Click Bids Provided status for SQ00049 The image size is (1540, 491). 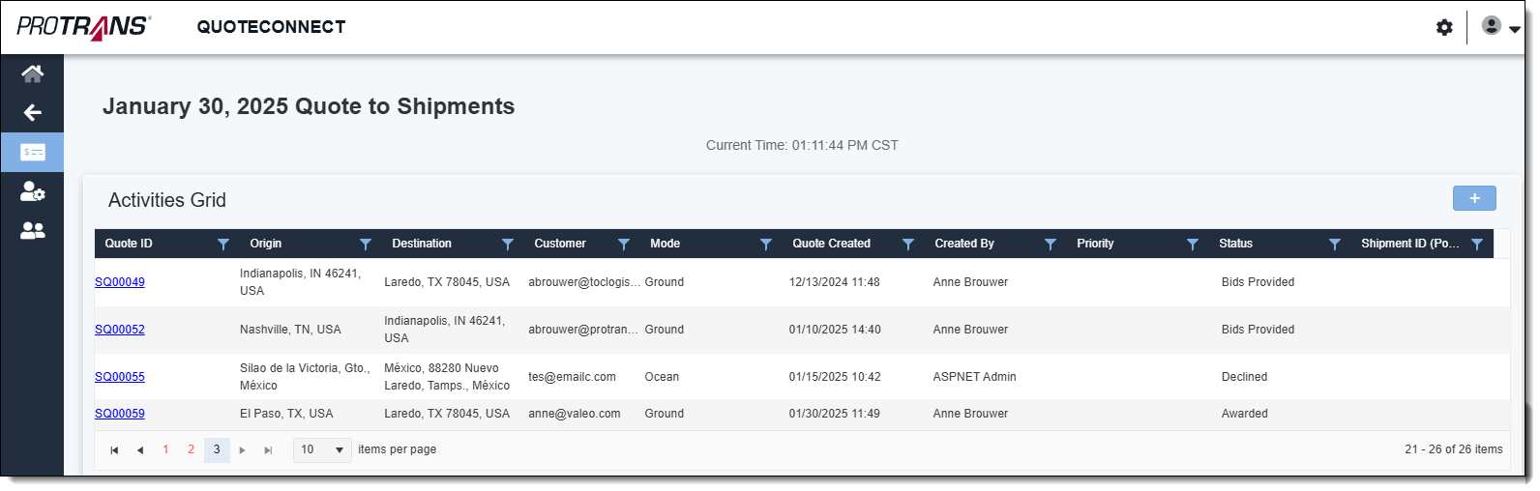tap(1258, 282)
